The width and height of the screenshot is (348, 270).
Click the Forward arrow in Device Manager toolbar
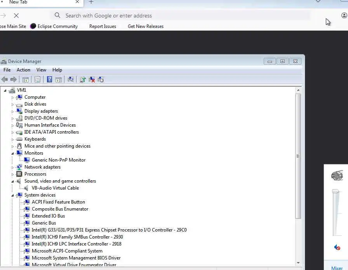14,80
